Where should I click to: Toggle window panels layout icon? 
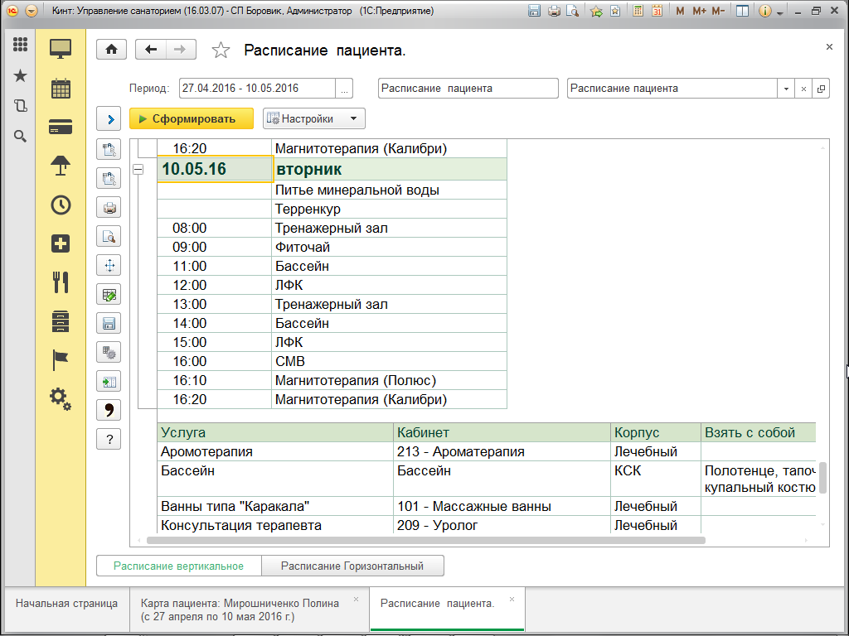(x=742, y=11)
